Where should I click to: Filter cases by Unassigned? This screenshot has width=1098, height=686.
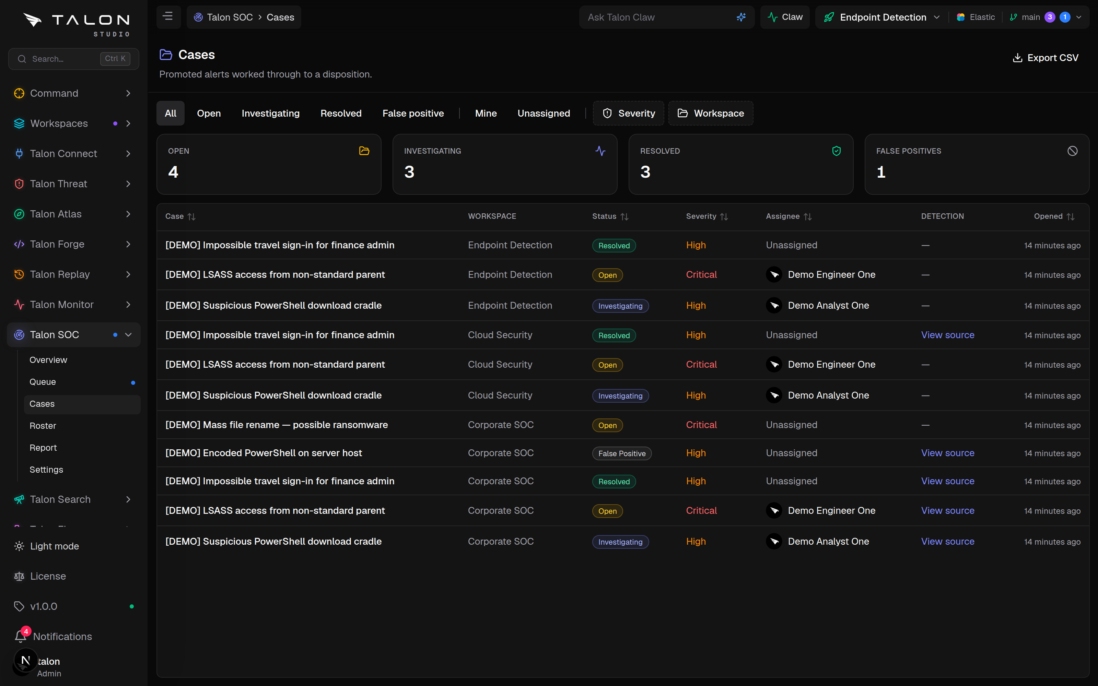(x=544, y=113)
